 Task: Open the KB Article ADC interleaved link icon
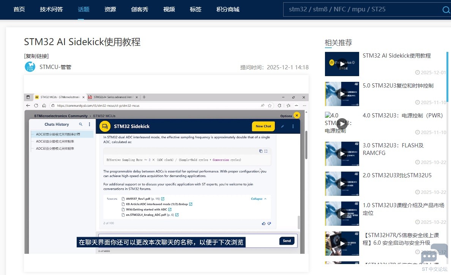[x=191, y=204]
